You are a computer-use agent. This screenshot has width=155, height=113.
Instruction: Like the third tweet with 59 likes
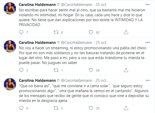(91, 108)
